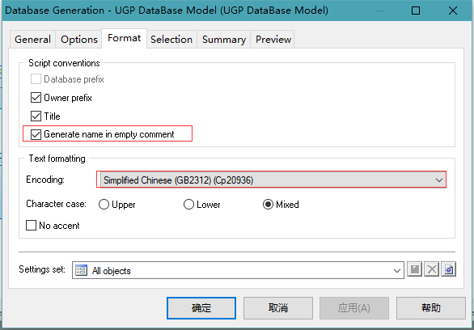Disable Generate name in empty comment

[36, 134]
